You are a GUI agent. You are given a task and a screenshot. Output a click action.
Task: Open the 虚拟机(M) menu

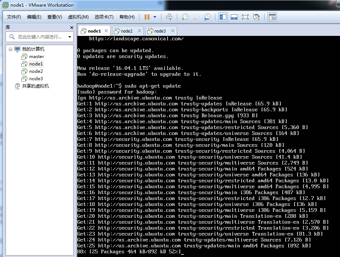[78, 17]
